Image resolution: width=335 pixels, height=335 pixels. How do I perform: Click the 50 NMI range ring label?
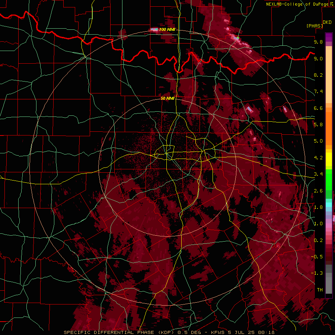(167, 98)
